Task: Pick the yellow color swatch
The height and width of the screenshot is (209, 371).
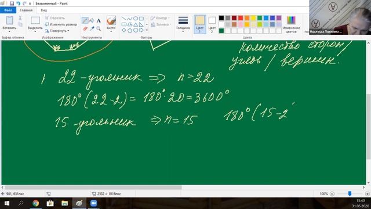Action: coord(253,18)
